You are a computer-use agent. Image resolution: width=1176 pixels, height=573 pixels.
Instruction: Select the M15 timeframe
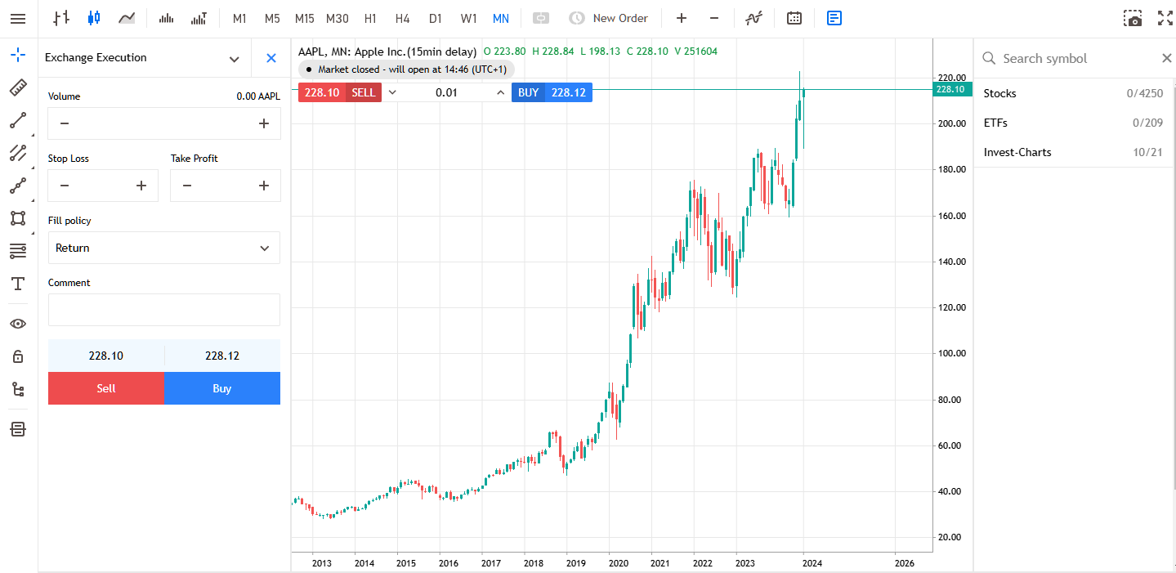click(304, 17)
